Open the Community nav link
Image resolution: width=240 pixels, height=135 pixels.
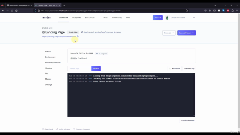pos(117,18)
